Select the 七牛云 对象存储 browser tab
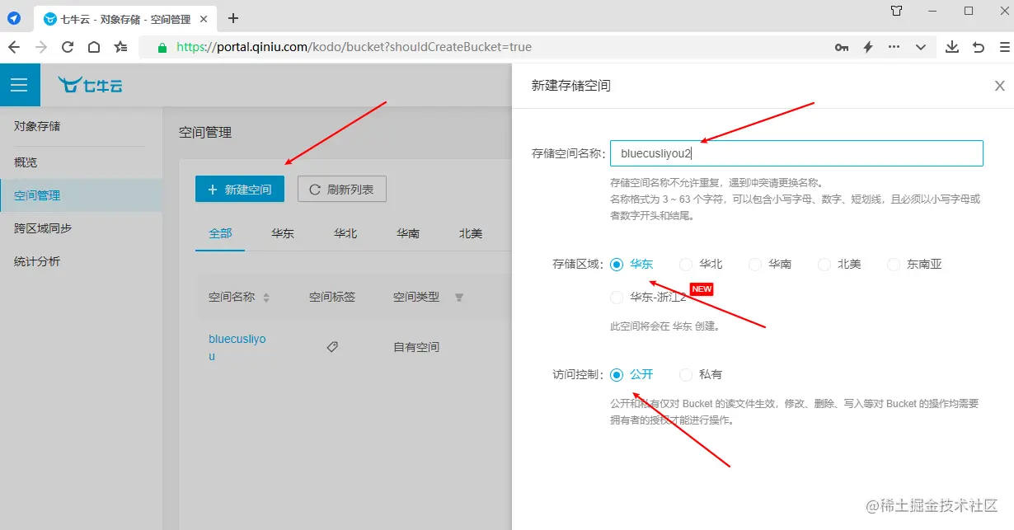 (126, 18)
